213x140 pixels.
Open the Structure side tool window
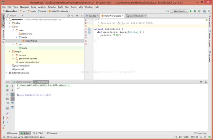(x=3, y=36)
